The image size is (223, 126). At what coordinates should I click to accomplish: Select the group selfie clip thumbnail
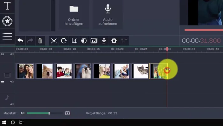click(x=25, y=71)
